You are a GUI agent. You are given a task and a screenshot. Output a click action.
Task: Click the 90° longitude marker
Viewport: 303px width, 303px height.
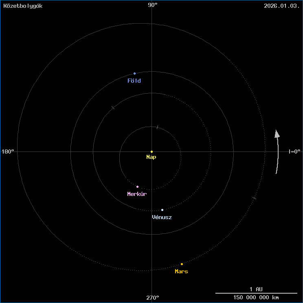tap(153, 5)
